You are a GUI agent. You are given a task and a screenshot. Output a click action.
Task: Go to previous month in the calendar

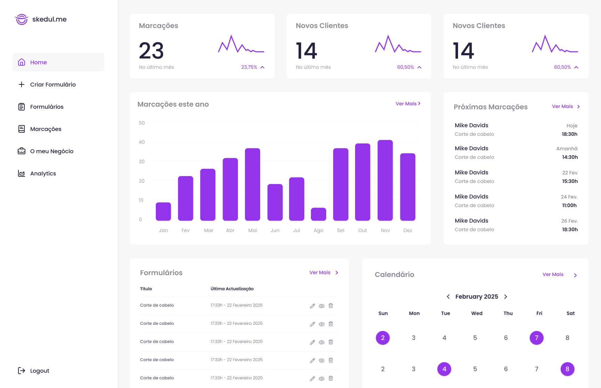pyautogui.click(x=448, y=297)
